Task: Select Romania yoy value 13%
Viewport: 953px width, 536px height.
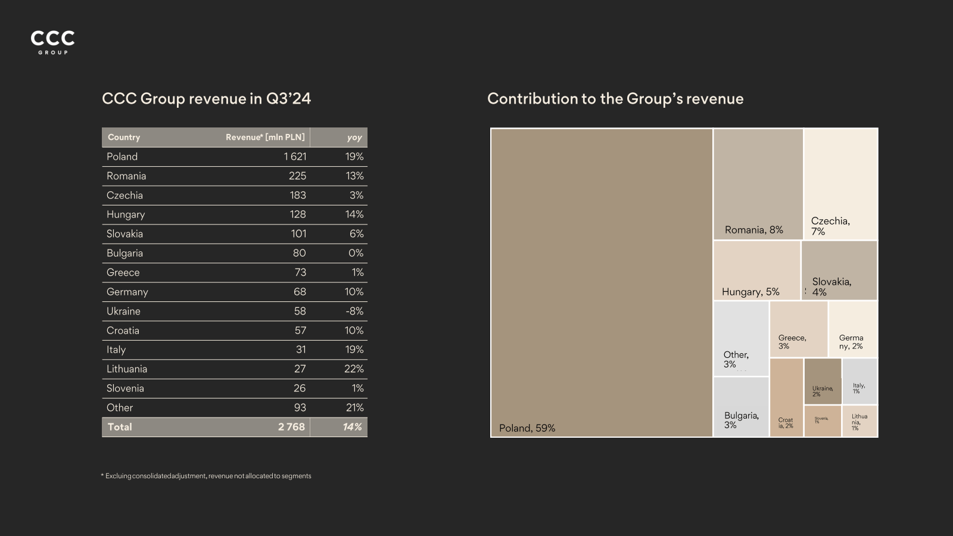Action: coord(354,176)
